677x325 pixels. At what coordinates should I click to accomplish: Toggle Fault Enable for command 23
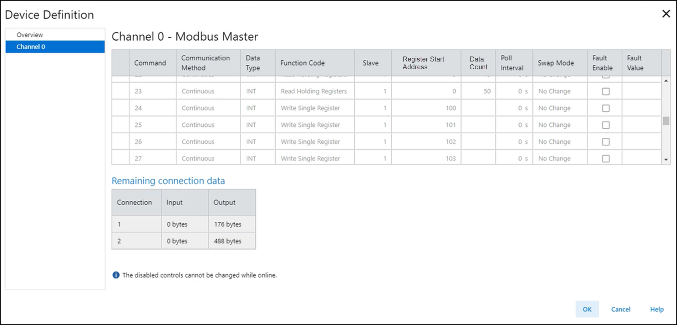[x=606, y=91]
